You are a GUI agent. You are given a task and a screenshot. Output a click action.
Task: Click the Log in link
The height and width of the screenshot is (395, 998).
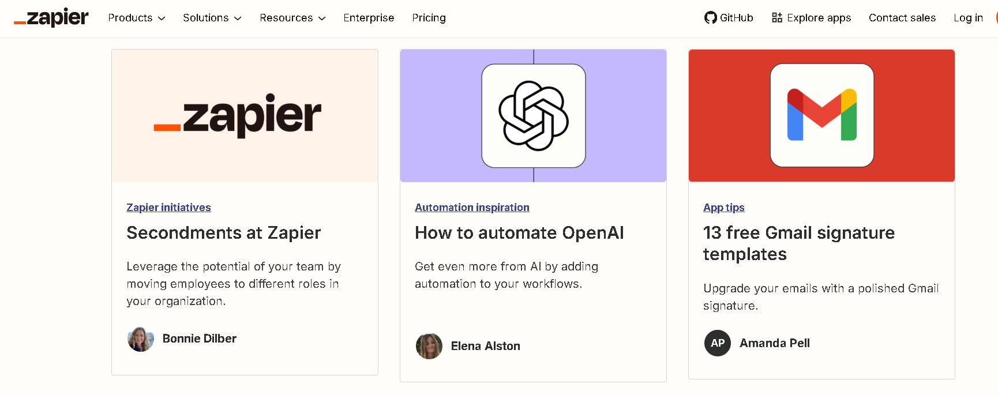tap(968, 18)
